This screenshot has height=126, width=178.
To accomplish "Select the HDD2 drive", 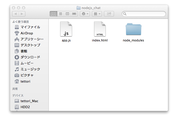I will [29, 107].
